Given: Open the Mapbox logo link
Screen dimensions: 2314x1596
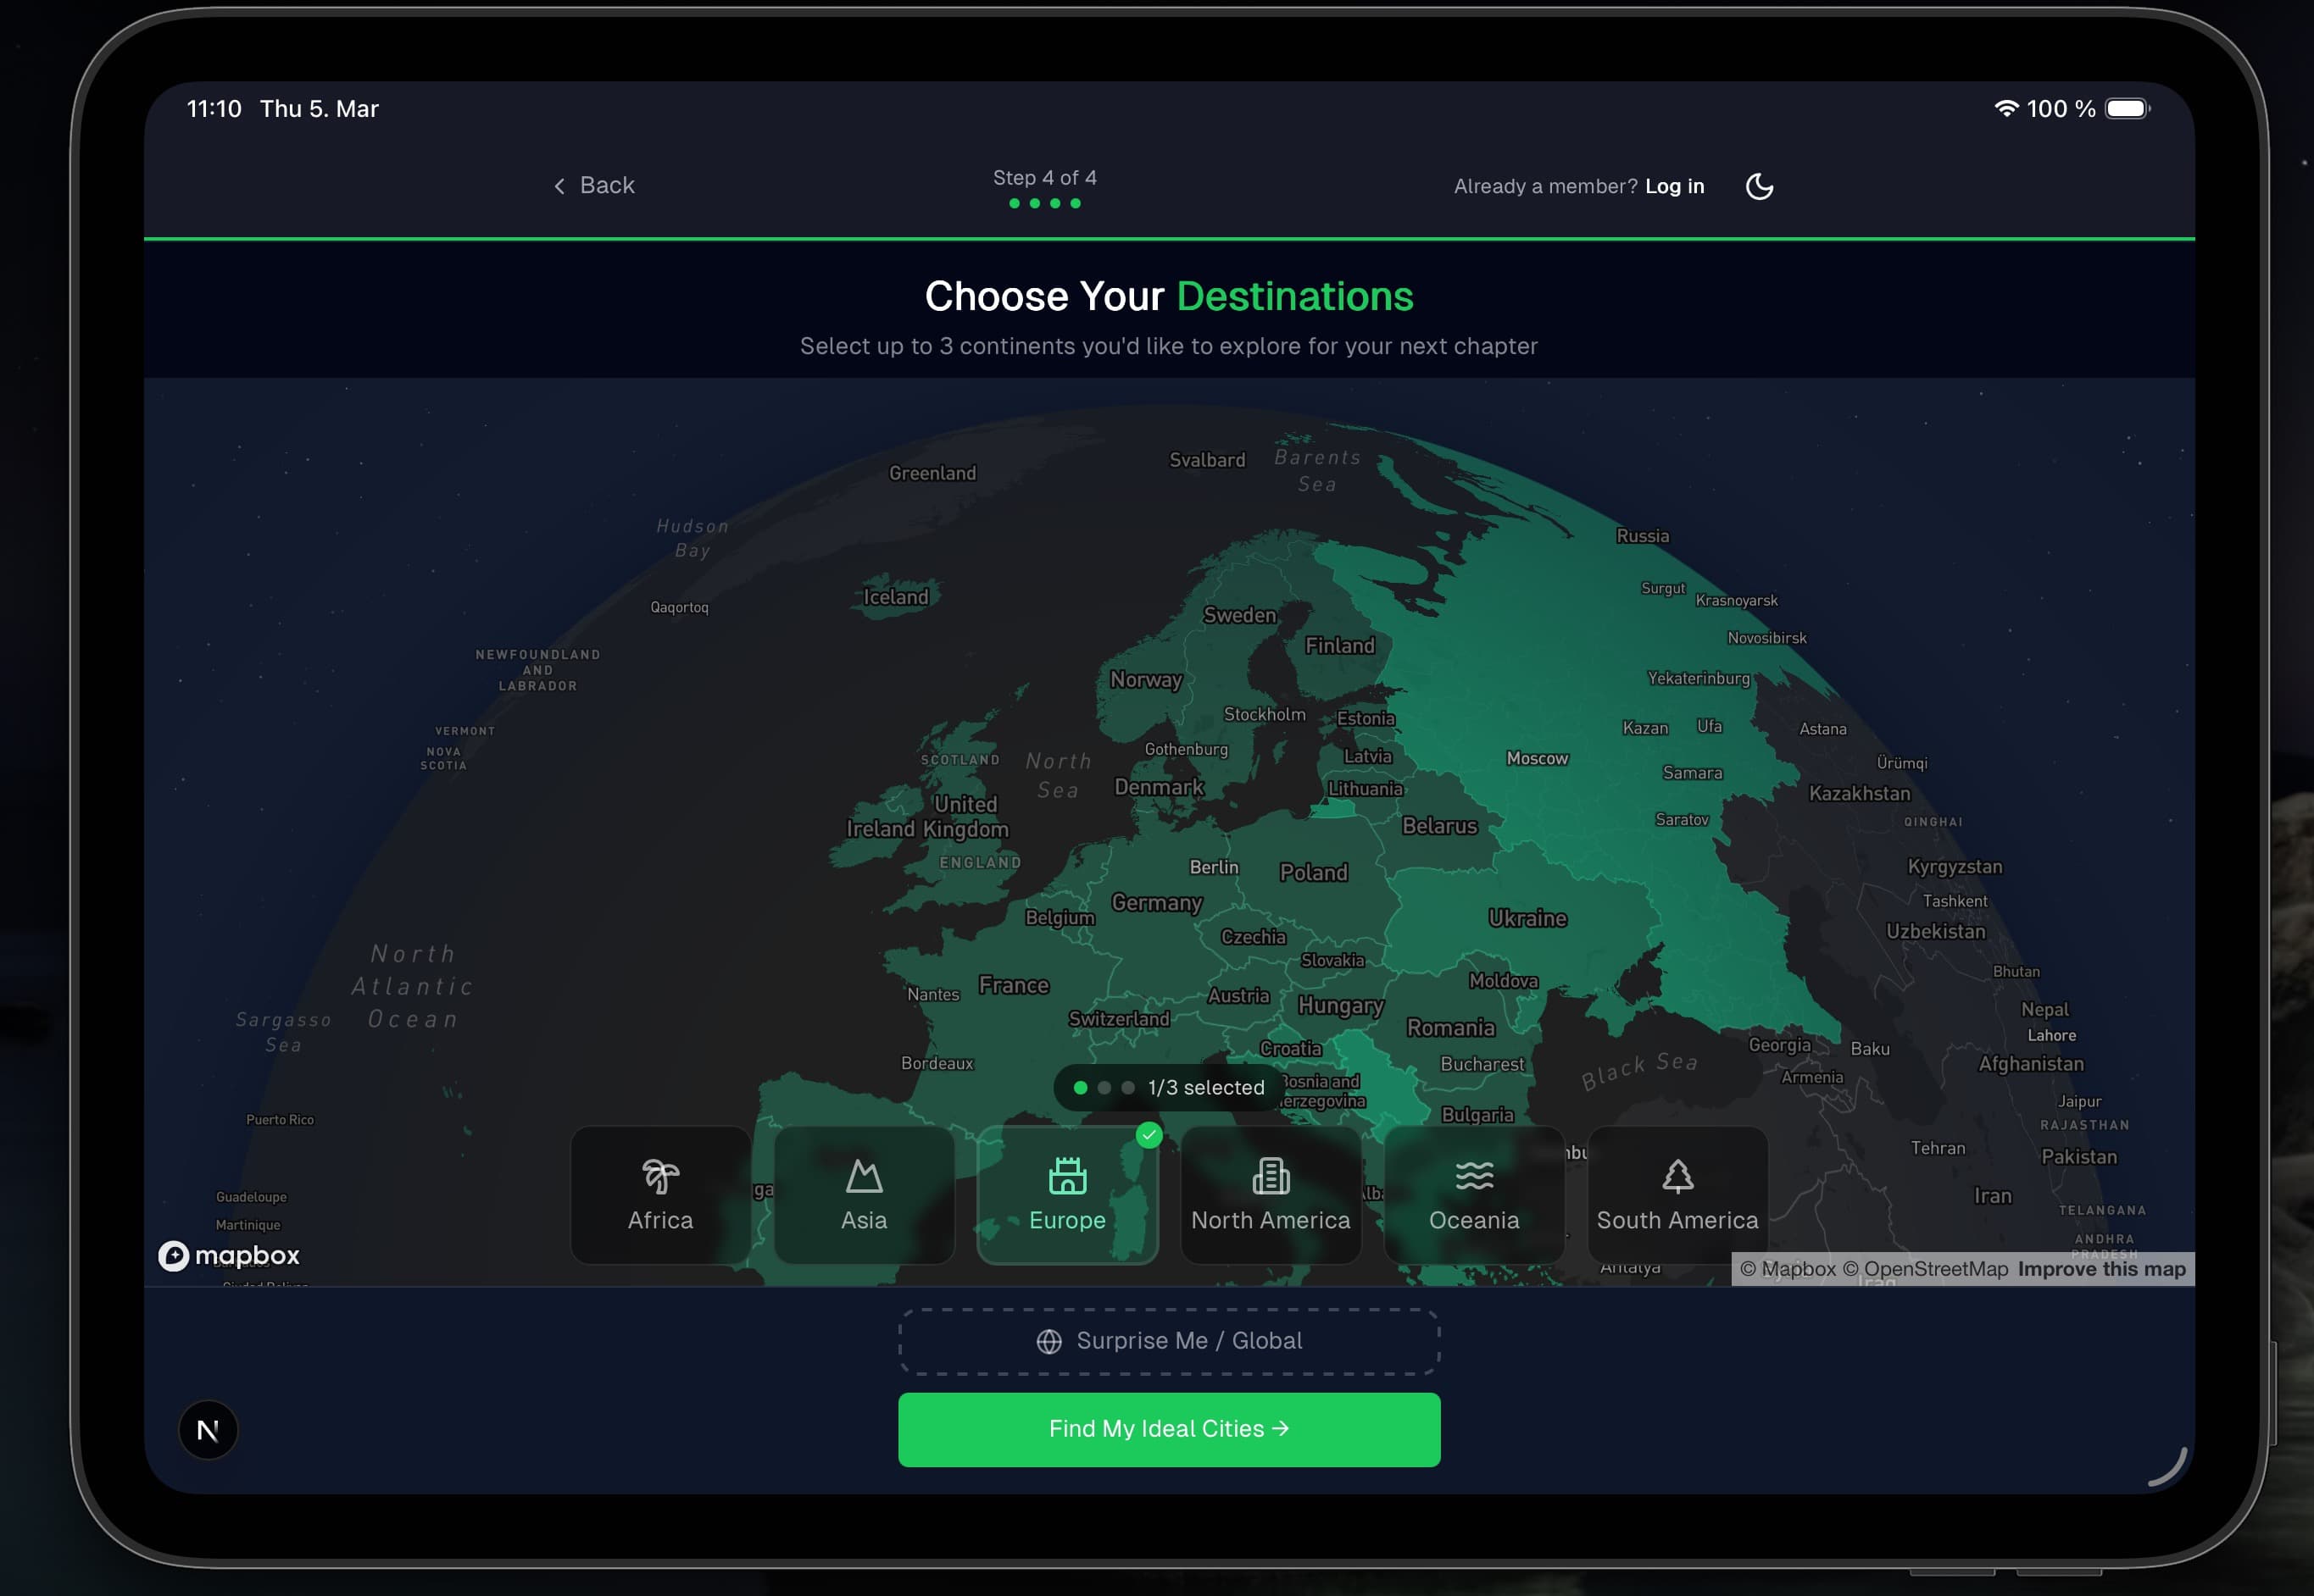Looking at the screenshot, I should pos(230,1256).
